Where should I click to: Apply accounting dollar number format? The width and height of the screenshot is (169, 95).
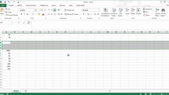coord(84,14)
